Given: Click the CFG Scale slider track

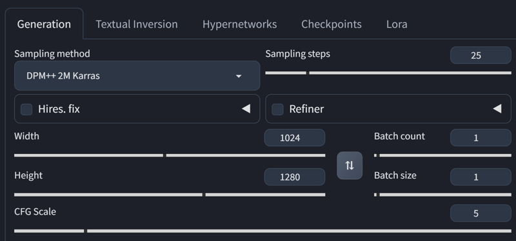Looking at the screenshot, I should [x=263, y=231].
